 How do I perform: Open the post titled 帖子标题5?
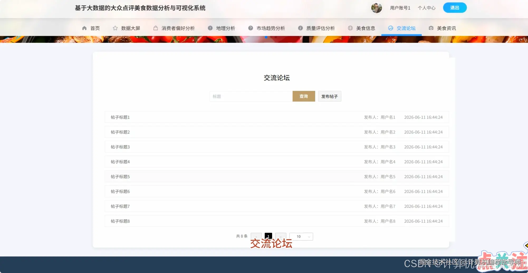(120, 176)
